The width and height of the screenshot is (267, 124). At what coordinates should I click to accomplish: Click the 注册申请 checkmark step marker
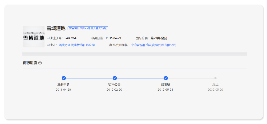click(64, 78)
